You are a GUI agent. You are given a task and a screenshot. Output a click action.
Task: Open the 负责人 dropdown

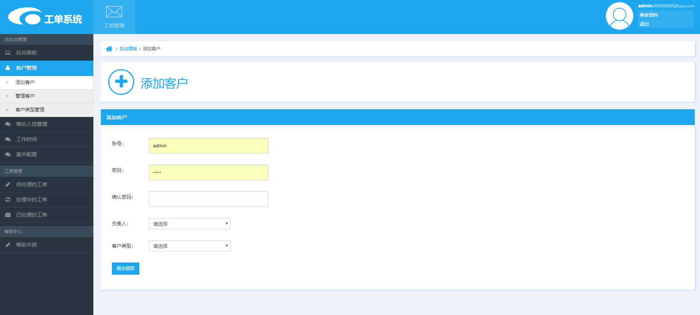189,224
